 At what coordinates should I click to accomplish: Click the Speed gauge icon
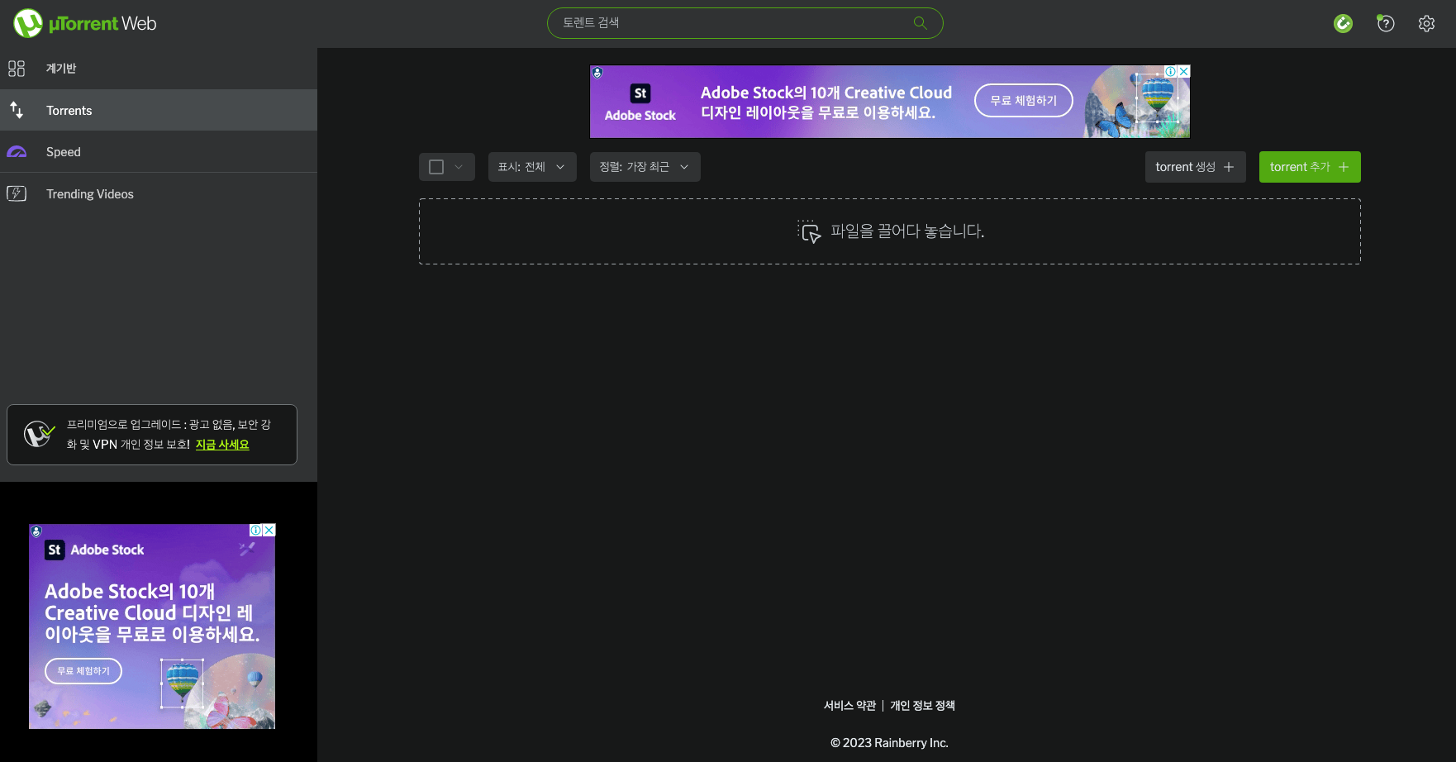pos(17,152)
